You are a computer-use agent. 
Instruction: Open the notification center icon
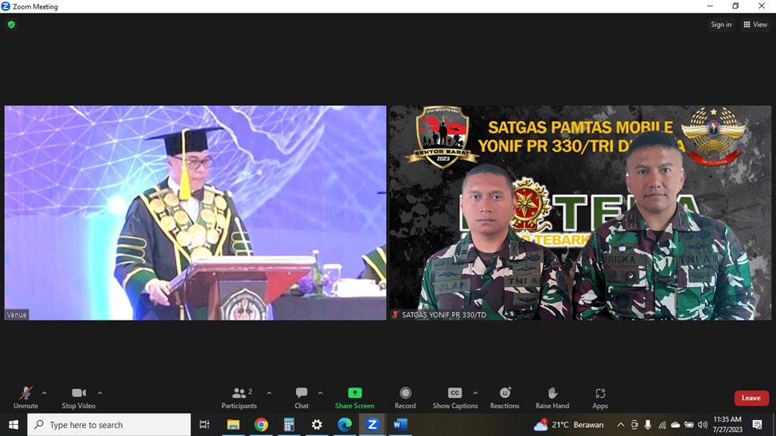[x=757, y=425]
